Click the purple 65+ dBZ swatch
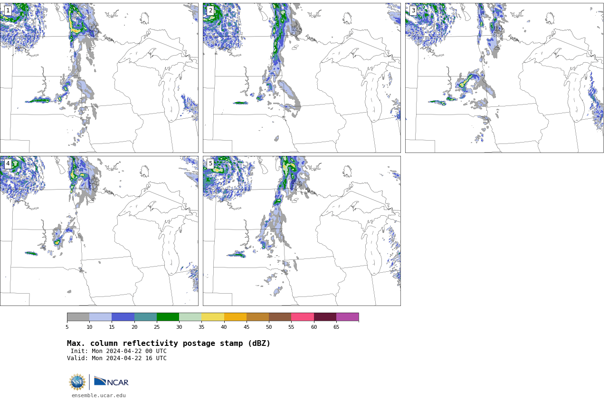 coord(347,317)
